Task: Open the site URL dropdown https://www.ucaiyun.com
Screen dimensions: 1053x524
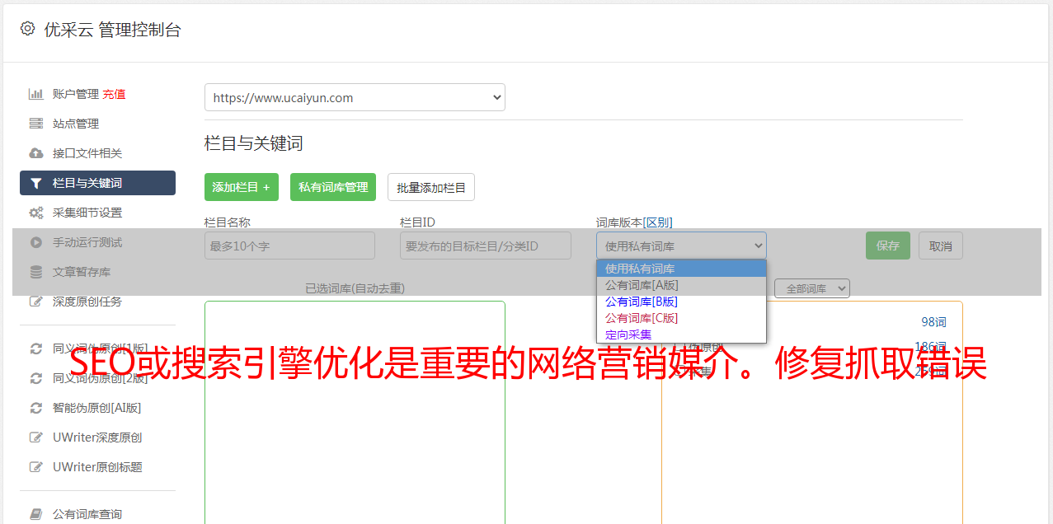Action: click(x=355, y=97)
